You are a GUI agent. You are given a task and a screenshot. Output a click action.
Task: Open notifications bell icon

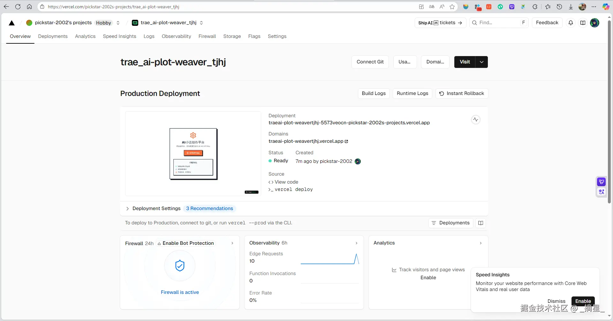571,23
